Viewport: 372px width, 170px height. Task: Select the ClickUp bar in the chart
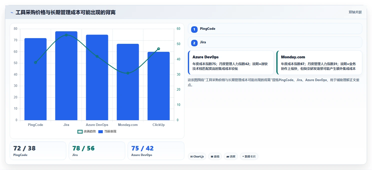158,86
